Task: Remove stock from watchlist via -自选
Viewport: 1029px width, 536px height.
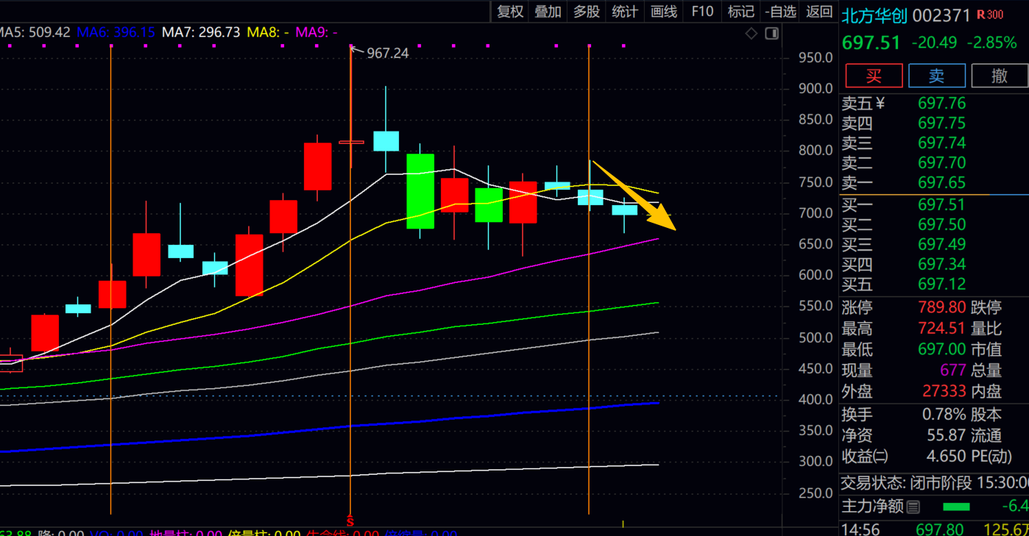Action: [781, 11]
